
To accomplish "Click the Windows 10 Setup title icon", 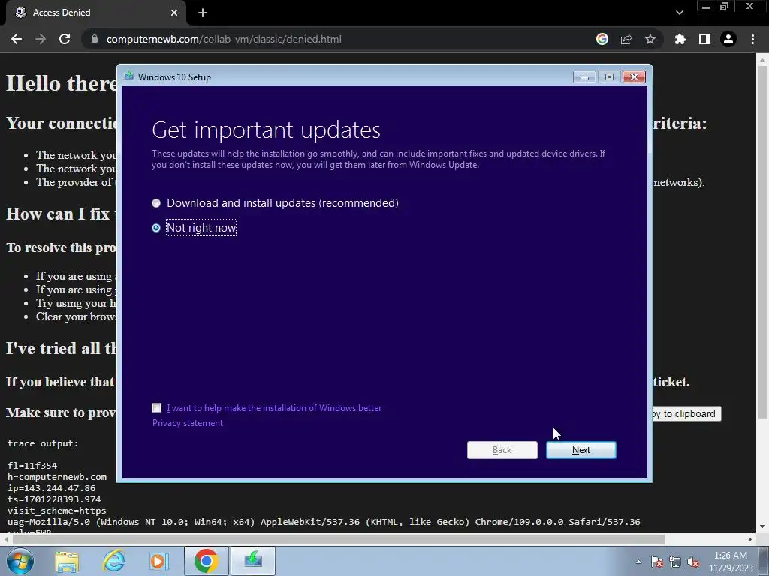I will coord(129,76).
